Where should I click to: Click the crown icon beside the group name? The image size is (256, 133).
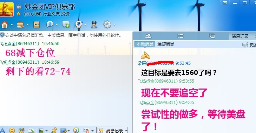tap(19, 7)
